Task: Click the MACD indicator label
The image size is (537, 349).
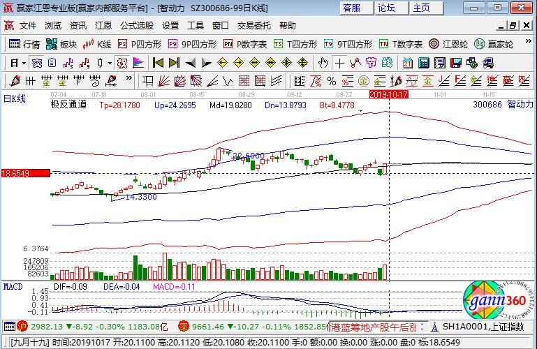Action: coord(13,286)
